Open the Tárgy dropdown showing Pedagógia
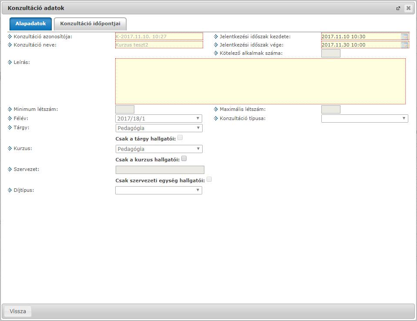 [159, 128]
